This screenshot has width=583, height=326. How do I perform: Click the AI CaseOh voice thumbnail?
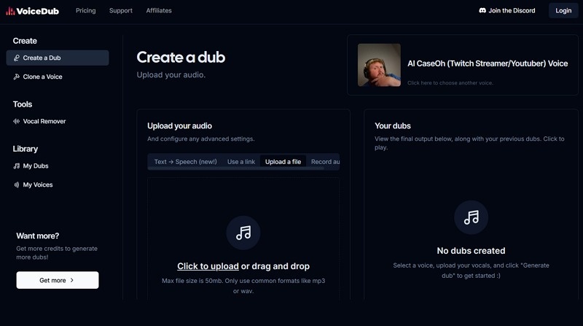click(379, 65)
